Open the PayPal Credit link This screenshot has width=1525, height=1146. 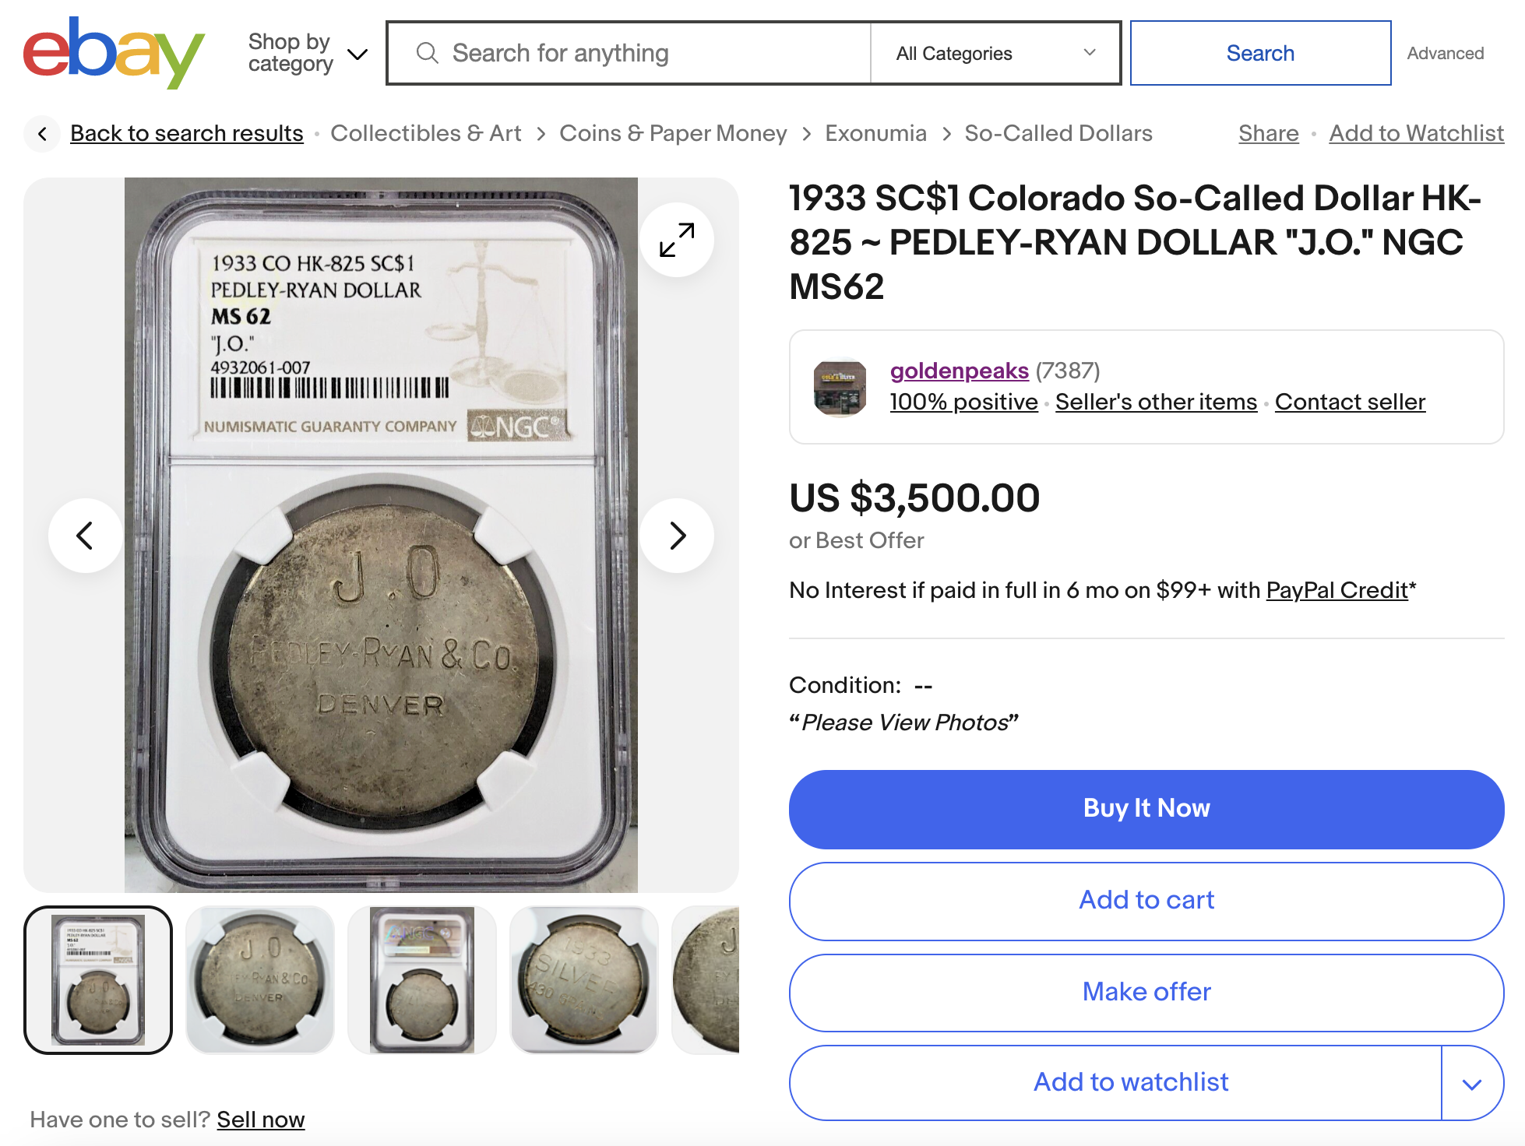click(1337, 590)
